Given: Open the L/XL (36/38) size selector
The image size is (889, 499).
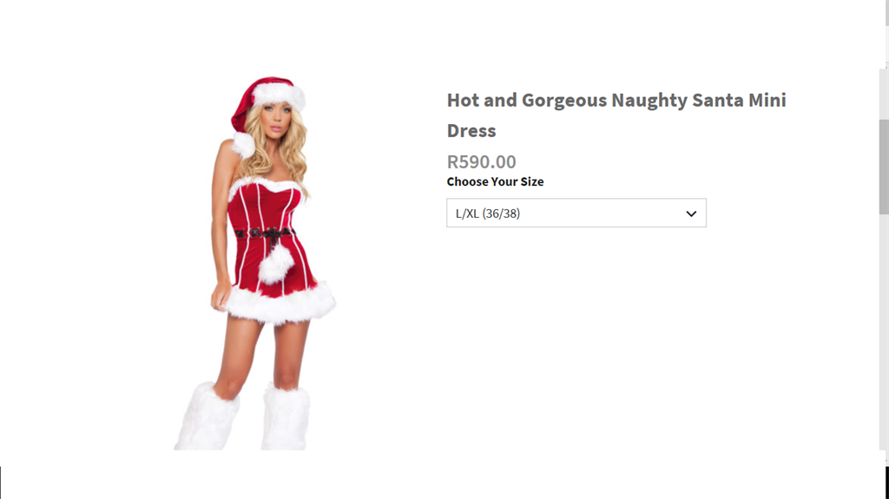Looking at the screenshot, I should [x=576, y=213].
